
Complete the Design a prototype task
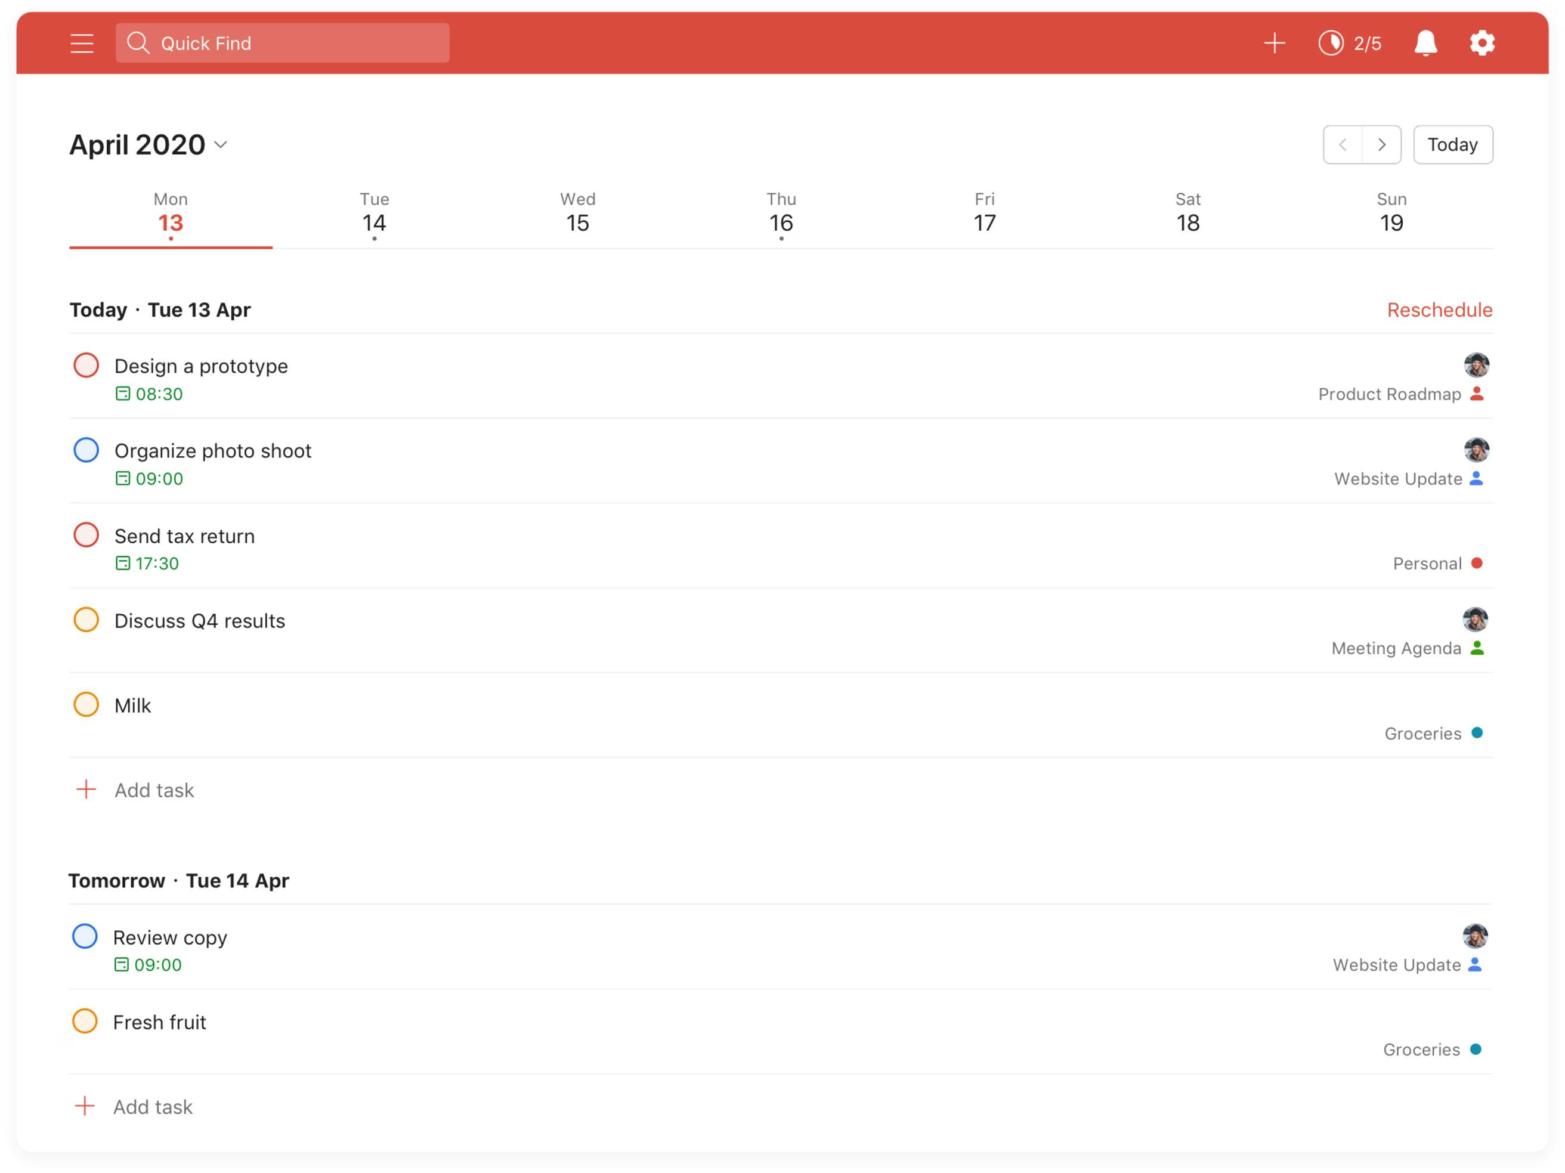86,365
